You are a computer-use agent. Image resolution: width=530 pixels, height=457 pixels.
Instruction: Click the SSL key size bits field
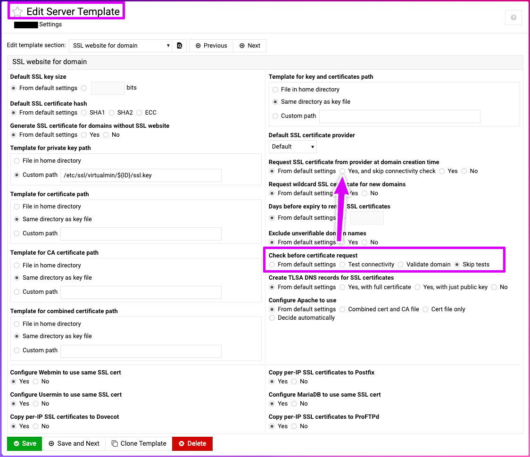[x=108, y=88]
